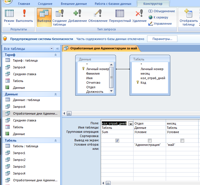Viewport: 200px width, 185px height.
Task: Click the security warning shield icon
Action: pos(5,39)
